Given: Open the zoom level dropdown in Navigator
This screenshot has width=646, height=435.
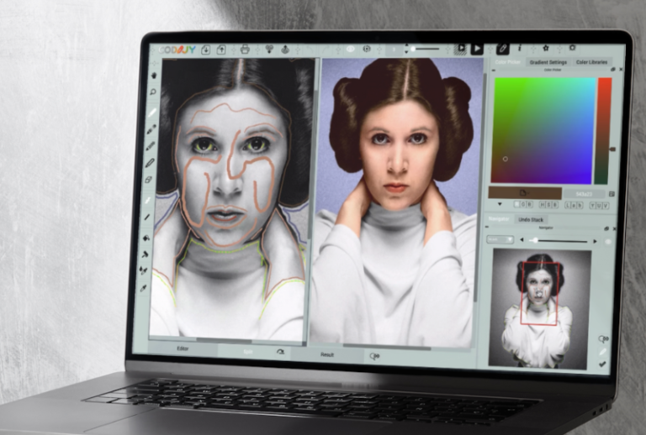Looking at the screenshot, I should click(500, 239).
